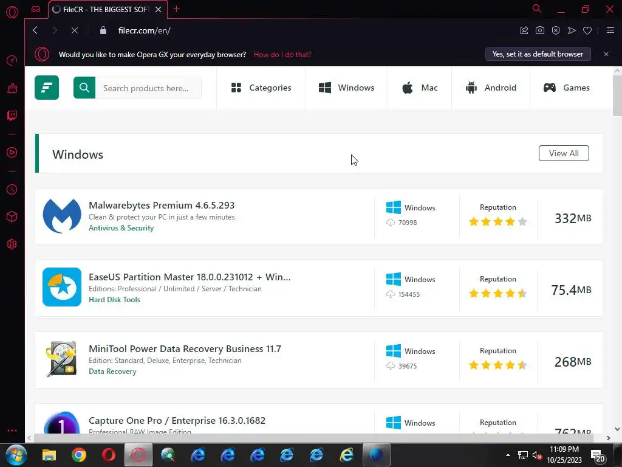
Task: Click the vertical scrollbar down arrow
Action: 617,429
